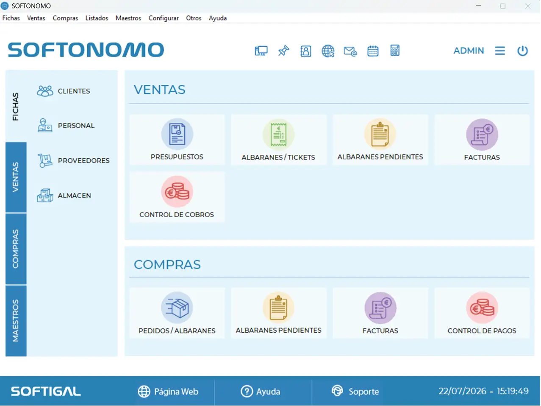Open the hamburger menu beside ADMIN
541x406 pixels.
[500, 51]
